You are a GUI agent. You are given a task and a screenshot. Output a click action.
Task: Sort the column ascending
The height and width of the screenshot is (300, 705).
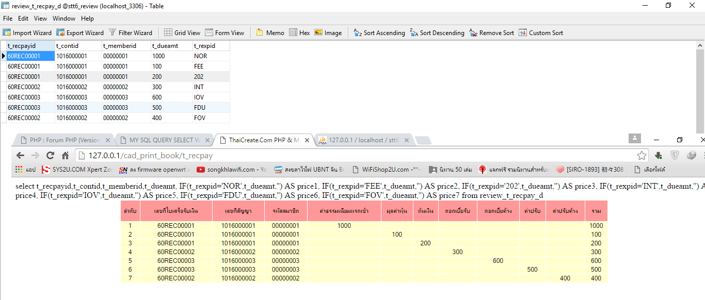pyautogui.click(x=379, y=32)
